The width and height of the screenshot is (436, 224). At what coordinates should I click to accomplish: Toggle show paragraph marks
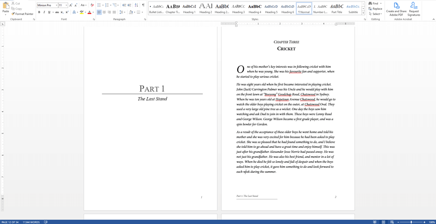point(143,5)
